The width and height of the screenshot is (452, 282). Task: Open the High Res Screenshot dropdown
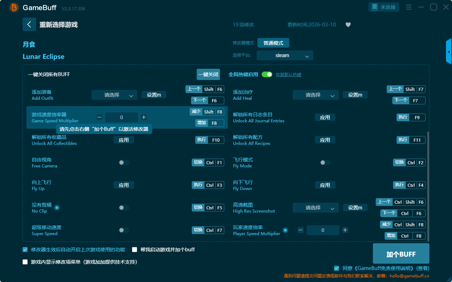pyautogui.click(x=315, y=208)
